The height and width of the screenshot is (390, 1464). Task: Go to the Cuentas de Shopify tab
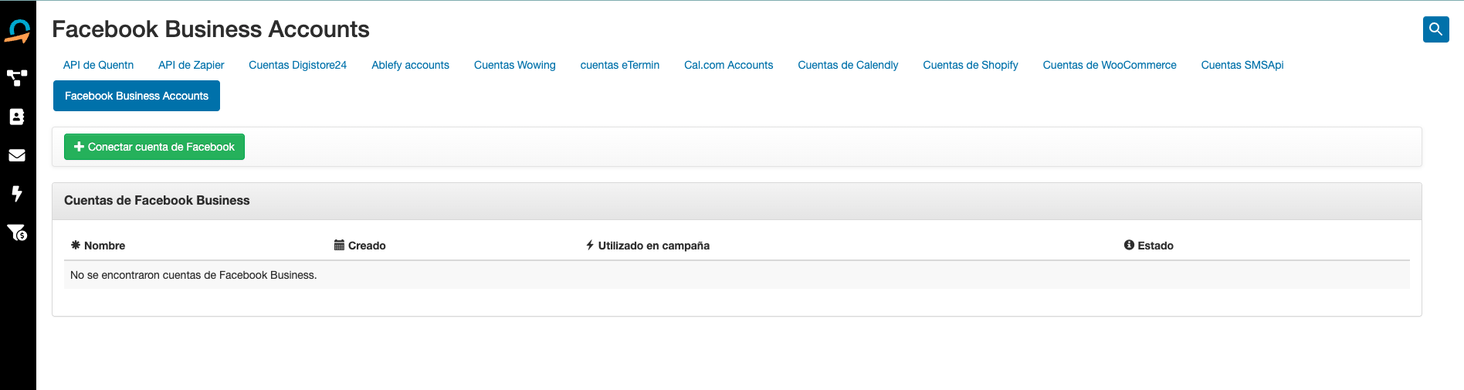(970, 65)
